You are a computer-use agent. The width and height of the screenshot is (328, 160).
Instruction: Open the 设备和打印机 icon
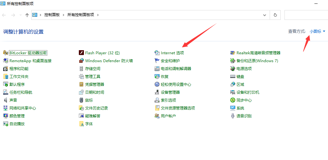point(233,92)
